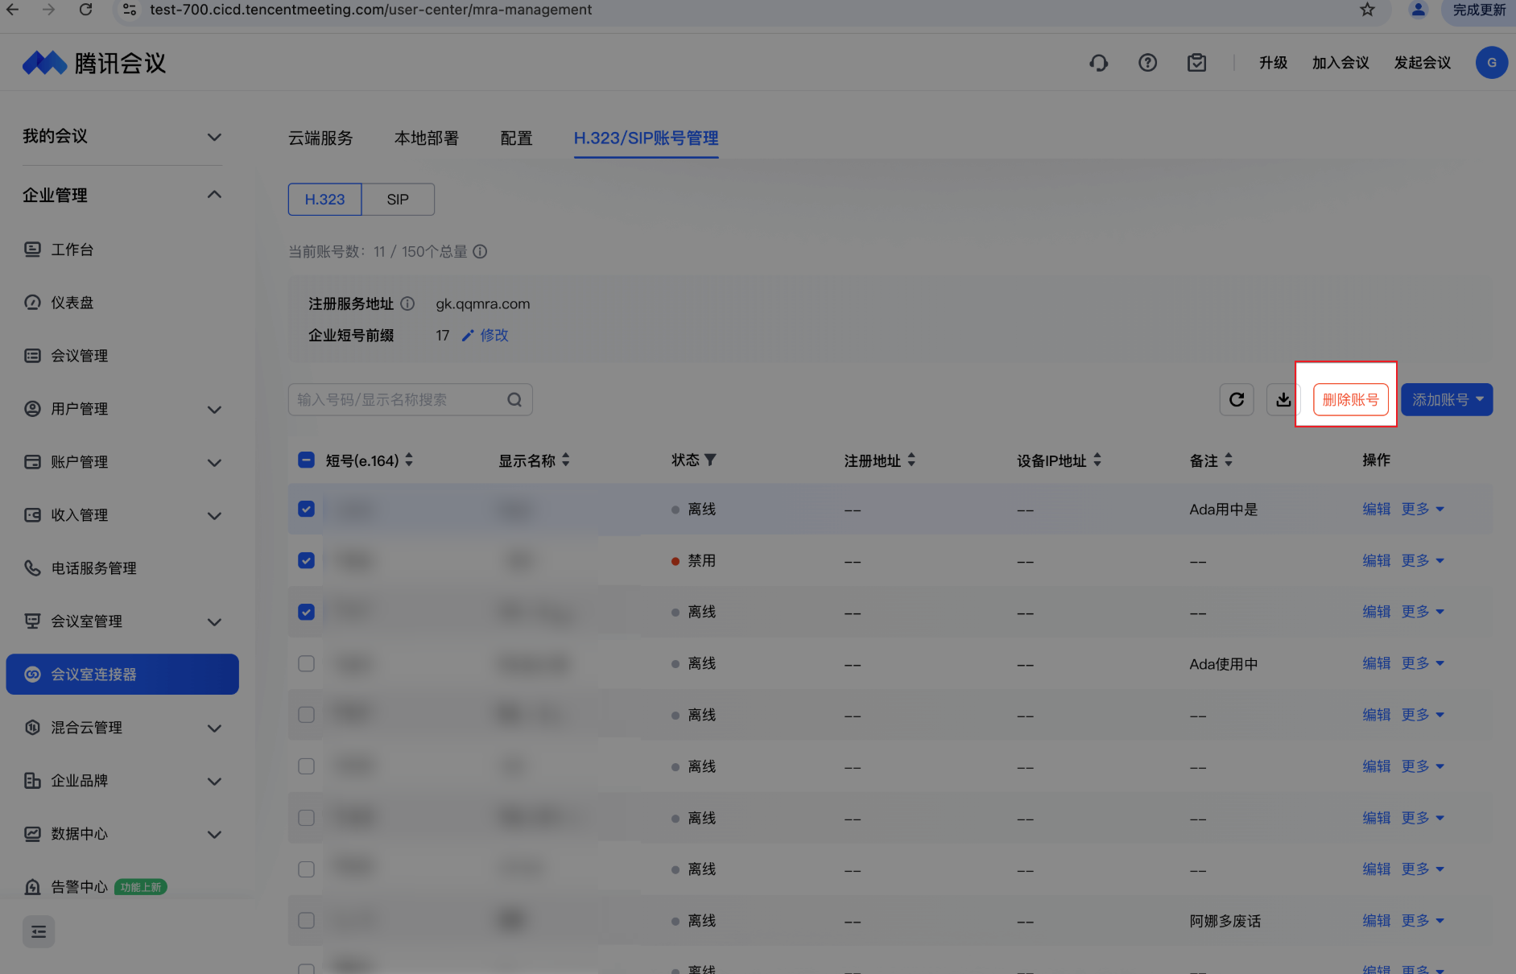Collapse 企业管理 section
This screenshot has height=974, width=1516.
click(x=214, y=195)
